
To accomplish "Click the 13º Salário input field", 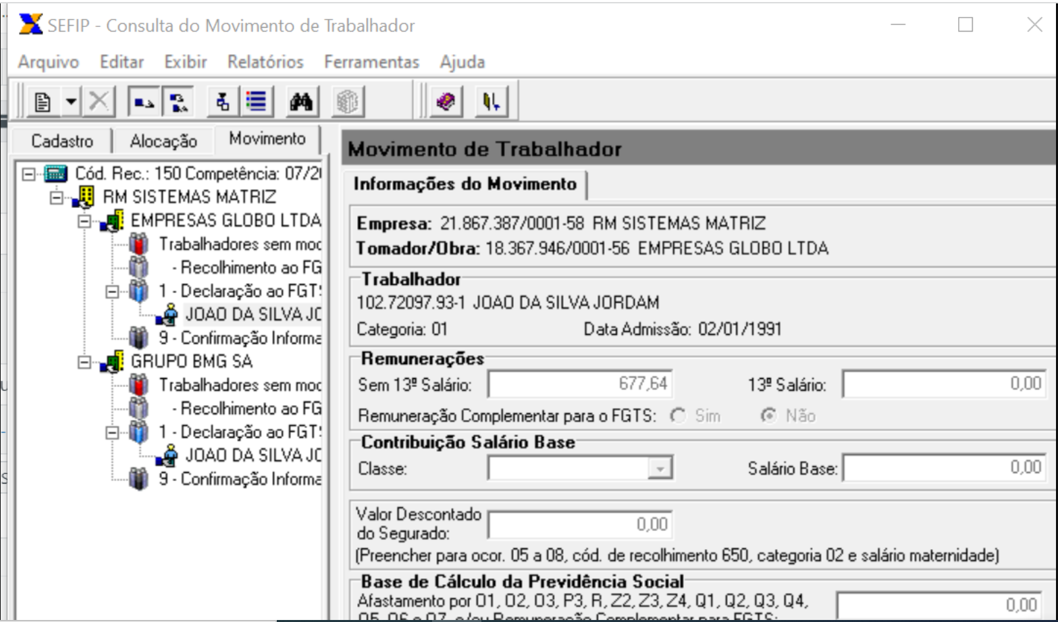I will pyautogui.click(x=944, y=384).
